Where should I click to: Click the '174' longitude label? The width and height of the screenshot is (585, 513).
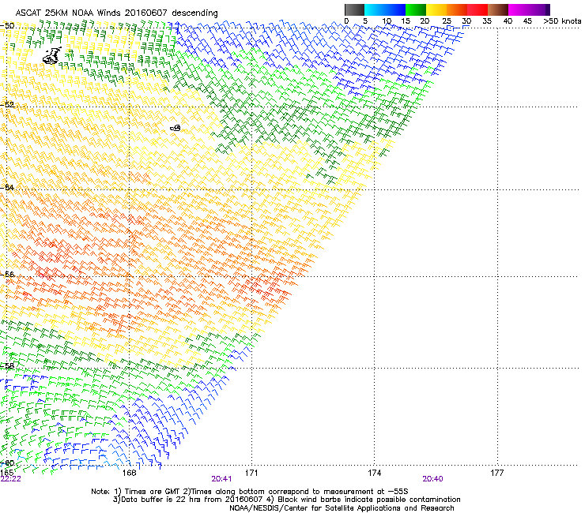pos(374,473)
